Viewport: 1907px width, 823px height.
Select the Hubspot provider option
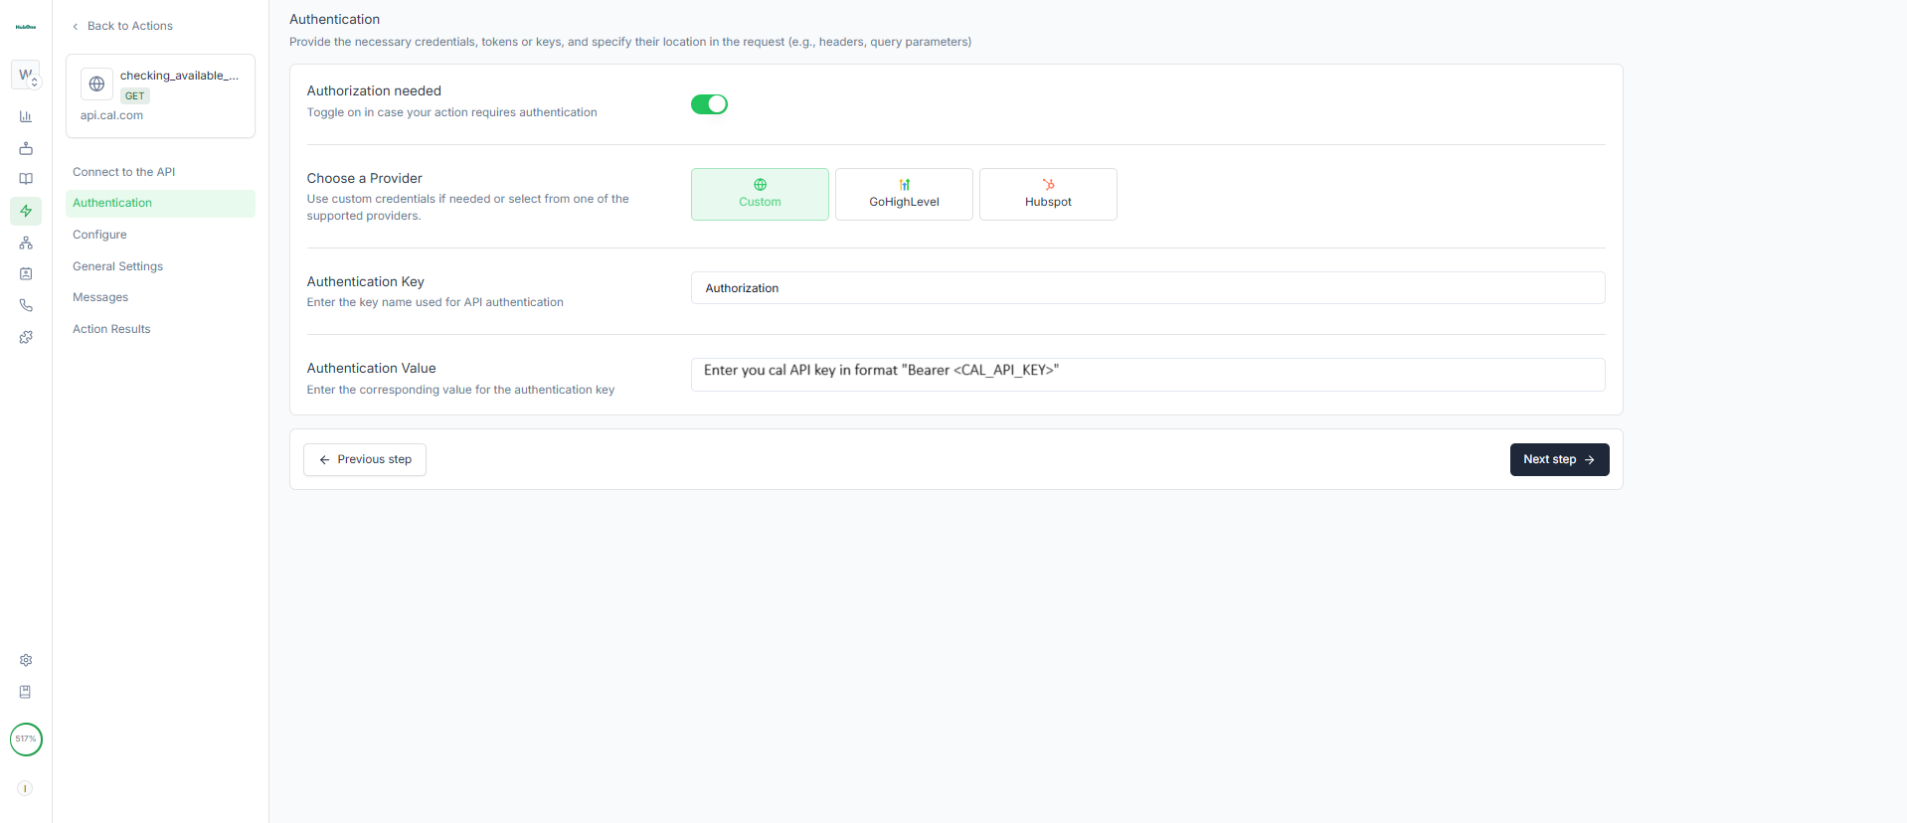[x=1048, y=194]
